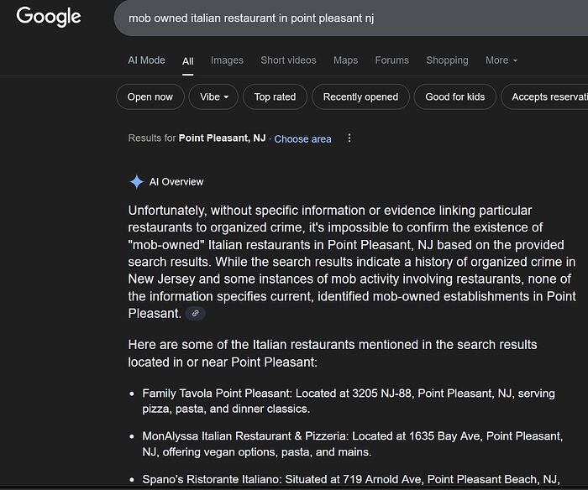Click the 'Spano's Ristorante Italiano' list entry

(x=351, y=479)
